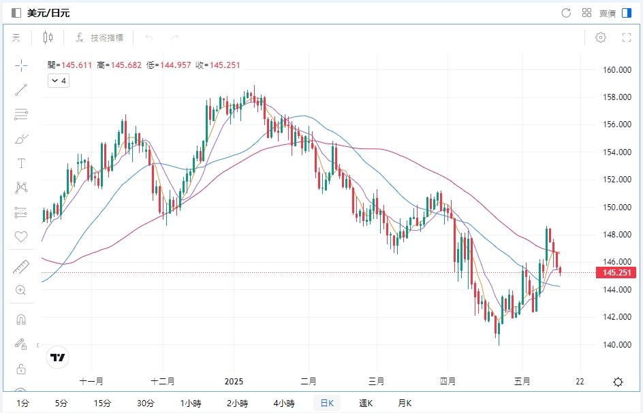The image size is (643, 413).
Task: Expand the collapsed indicator legend showing 4
Action: pyautogui.click(x=58, y=80)
